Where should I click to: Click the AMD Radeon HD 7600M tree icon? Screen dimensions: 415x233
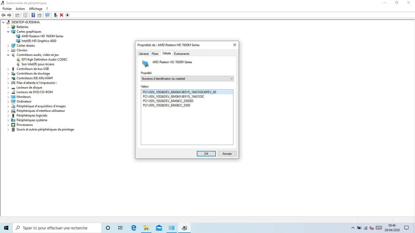pos(18,36)
